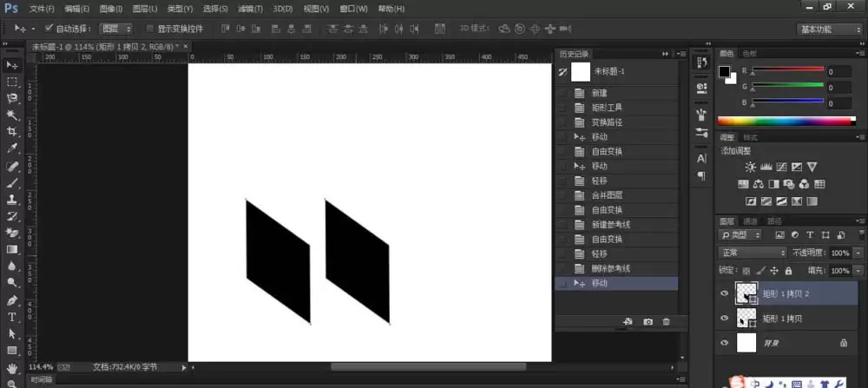Click the horizontal canvas scrollbar
This screenshot has height=388, width=868.
click(x=429, y=366)
